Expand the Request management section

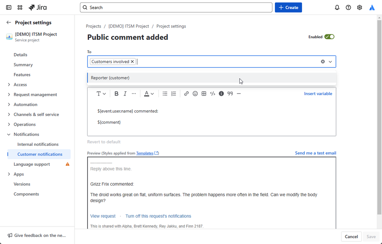[x=9, y=95]
